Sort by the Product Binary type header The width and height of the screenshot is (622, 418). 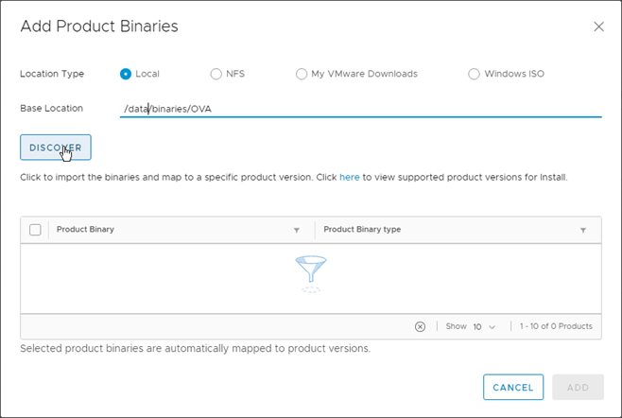click(x=363, y=230)
